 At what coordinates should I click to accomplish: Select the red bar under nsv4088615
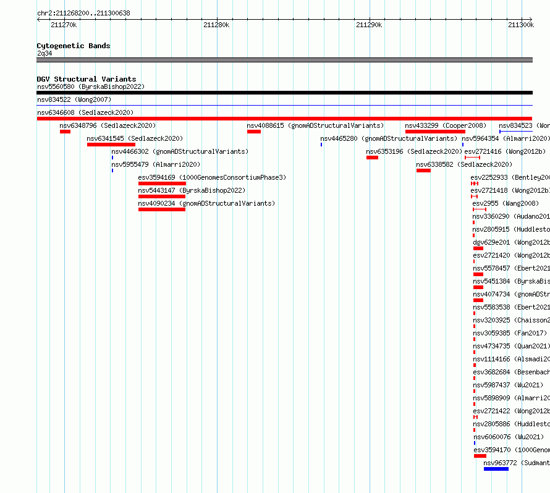254,132
